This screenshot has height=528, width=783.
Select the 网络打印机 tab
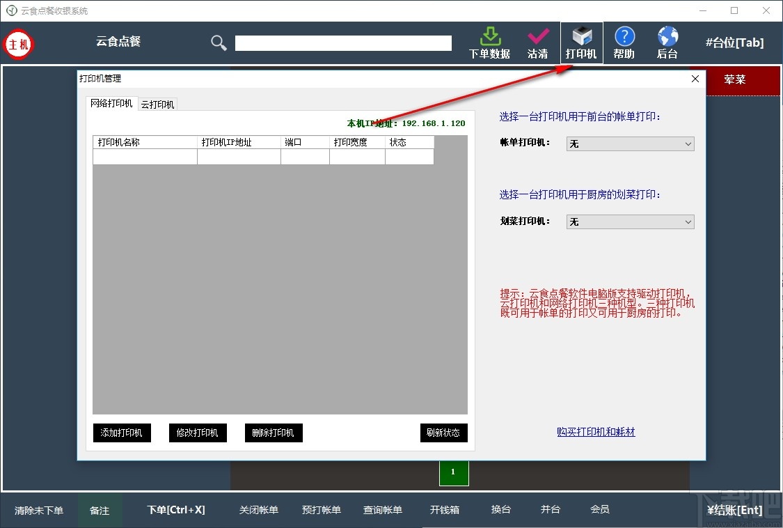pyautogui.click(x=111, y=103)
